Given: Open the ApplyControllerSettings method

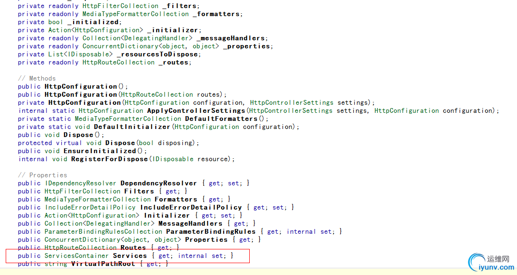Looking at the screenshot, I should (196, 110).
